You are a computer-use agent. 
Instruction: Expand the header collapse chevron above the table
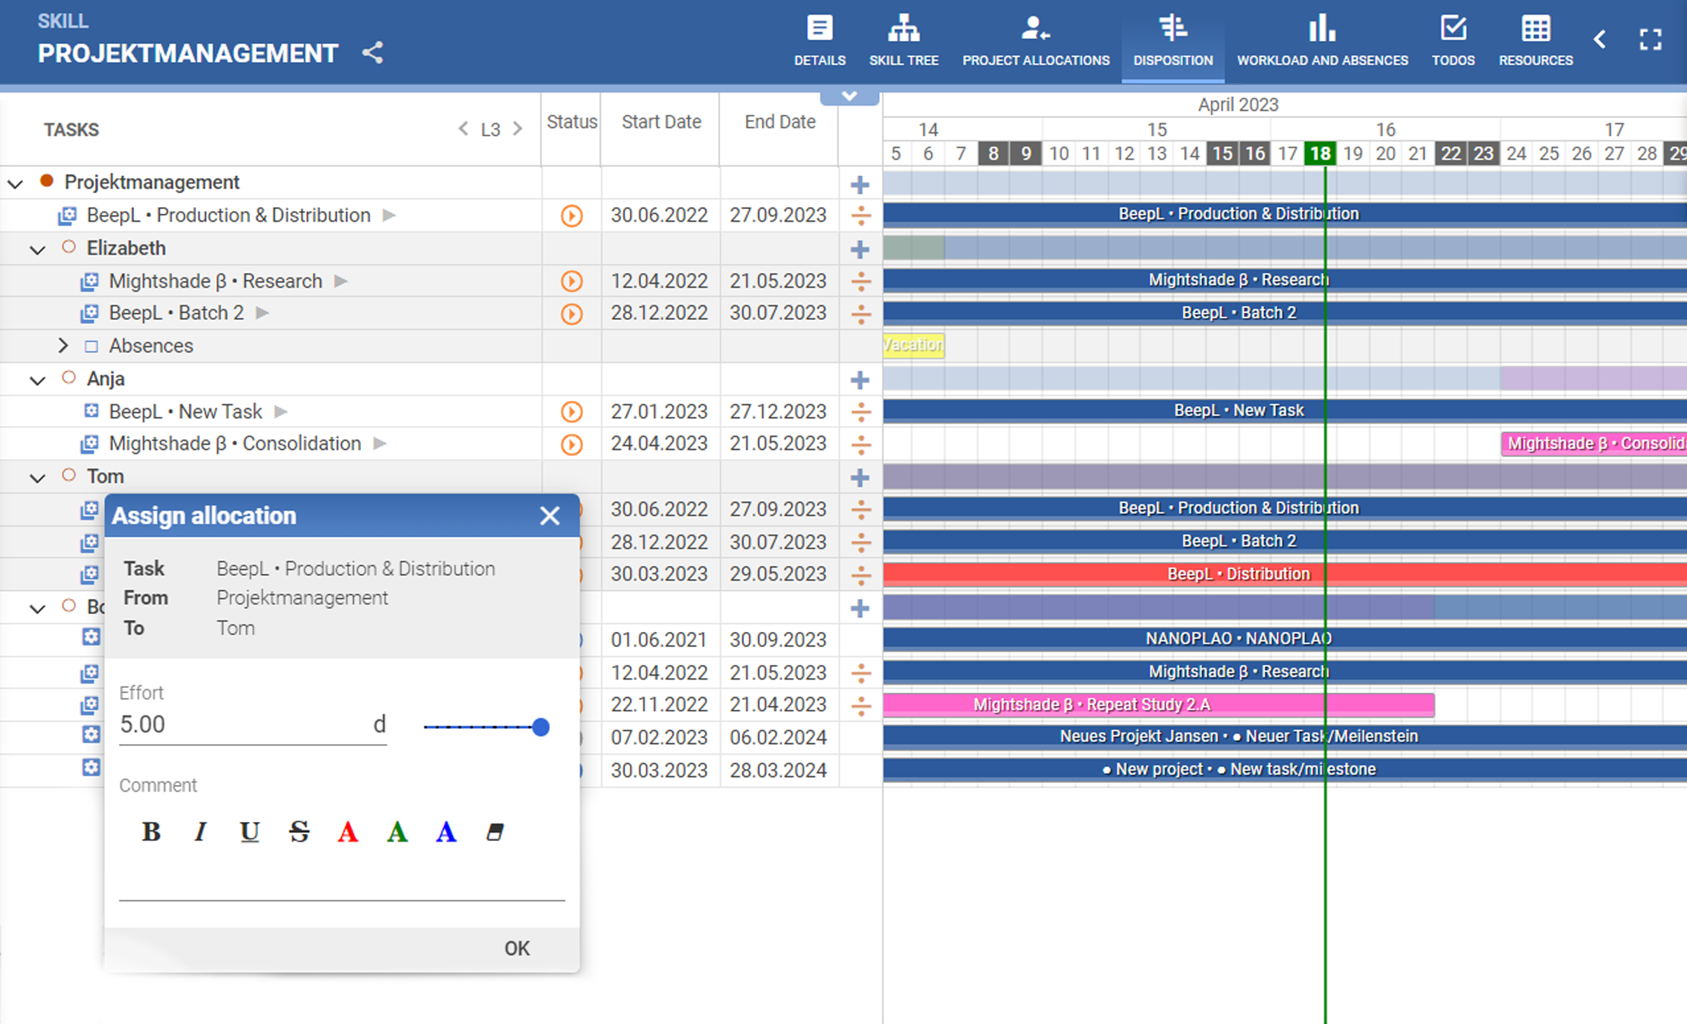(x=850, y=96)
